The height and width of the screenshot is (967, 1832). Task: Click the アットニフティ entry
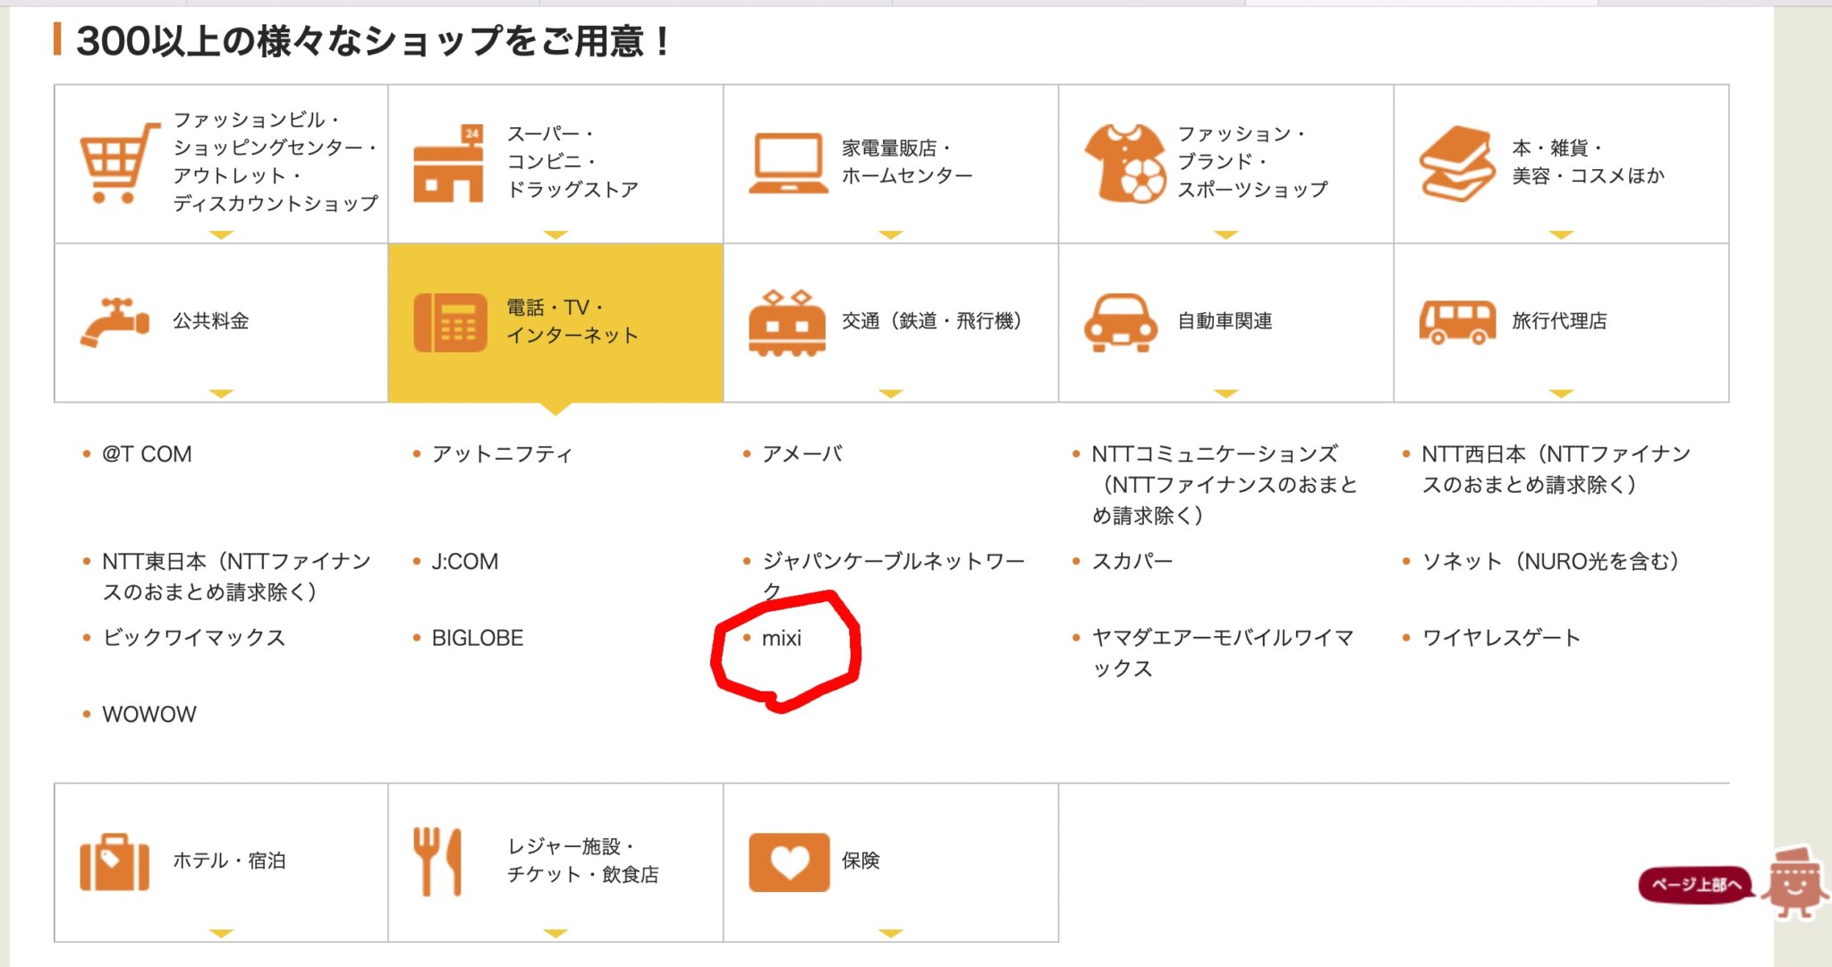(x=503, y=454)
